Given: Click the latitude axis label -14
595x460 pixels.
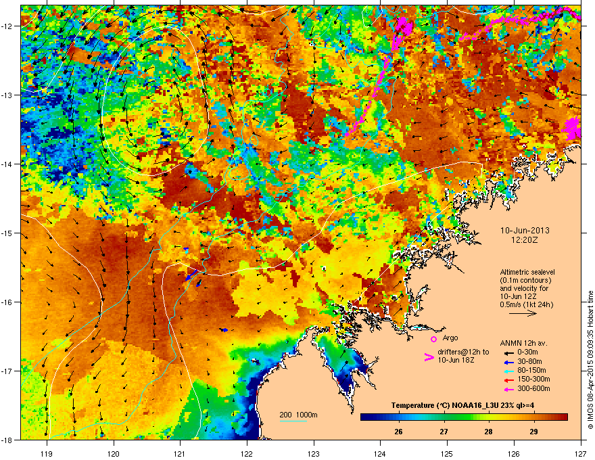Looking at the screenshot, I should [7, 164].
